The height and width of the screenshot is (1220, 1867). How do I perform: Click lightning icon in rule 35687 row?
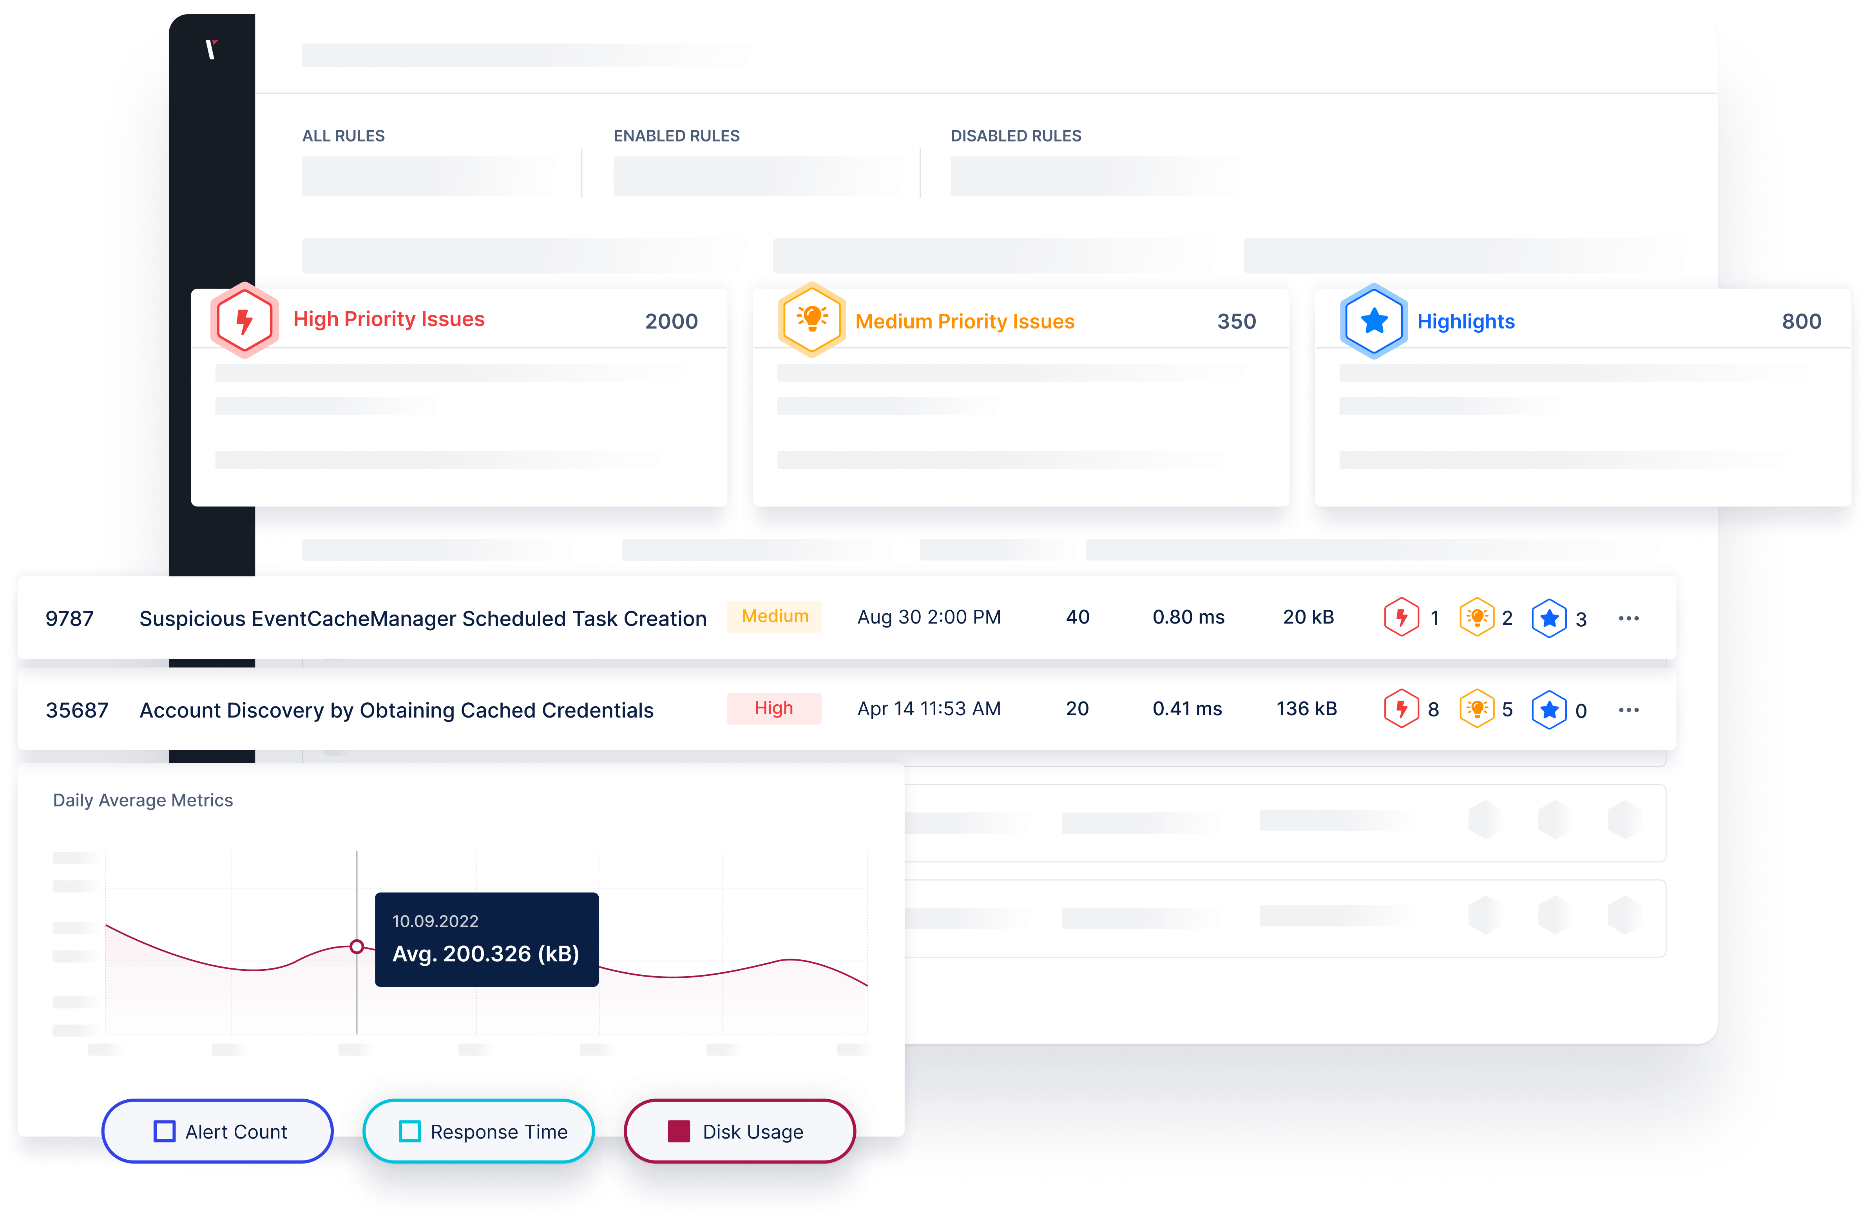click(x=1401, y=709)
